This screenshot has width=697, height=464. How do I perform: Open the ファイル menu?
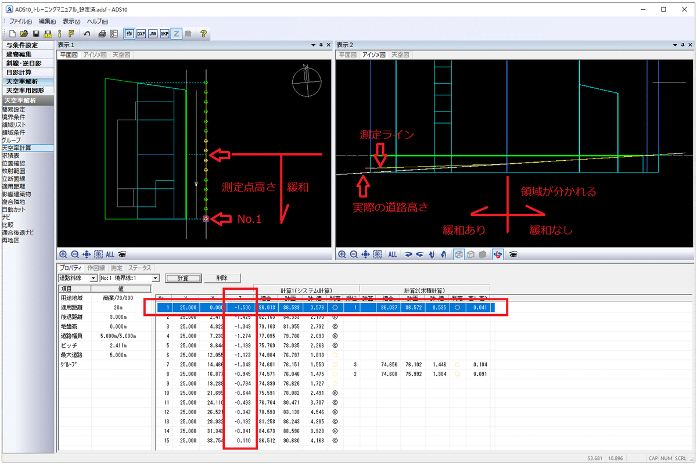(20, 21)
